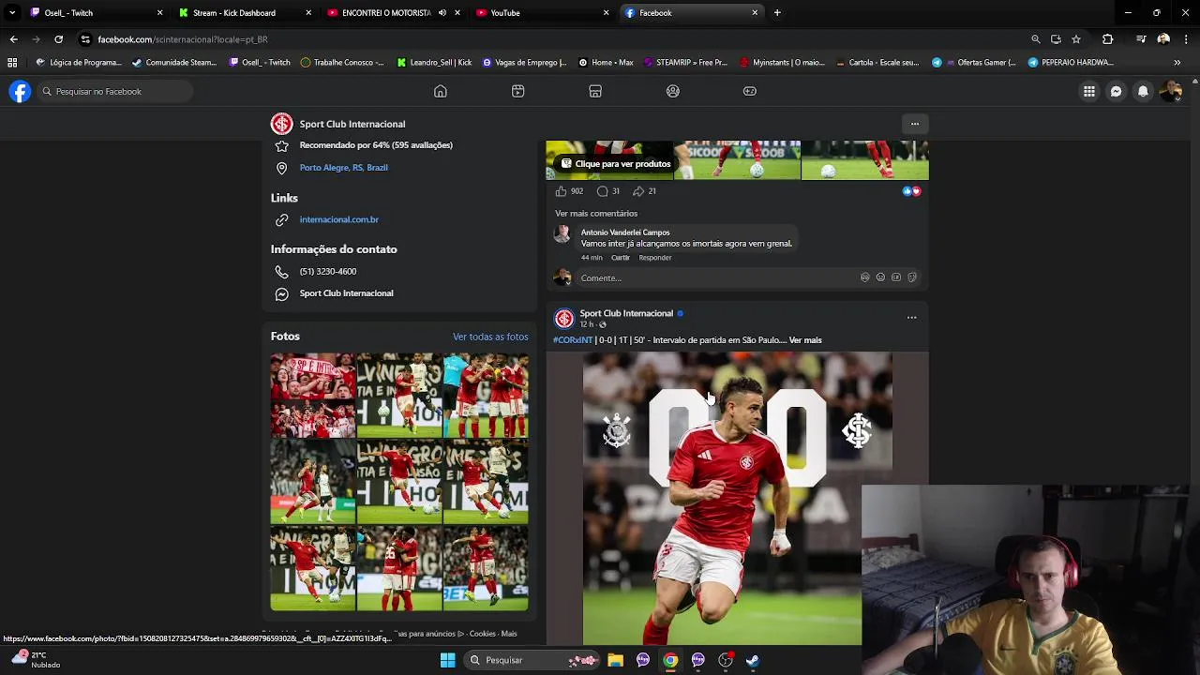Screen dimensions: 1200x675
Task: Click Sport Club Internacional Messenger contact
Action: [346, 293]
